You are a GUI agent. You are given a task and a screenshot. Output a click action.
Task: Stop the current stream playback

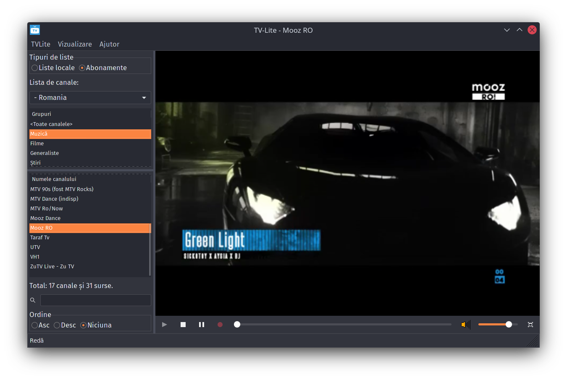183,325
